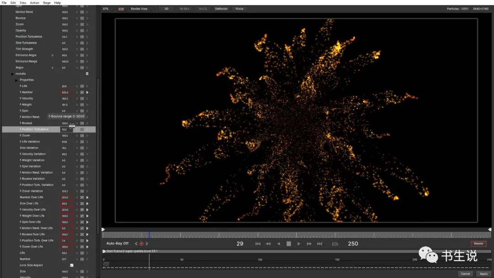Collapse the rockets emitter tree
The height and width of the screenshot is (278, 494).
click(x=12, y=74)
